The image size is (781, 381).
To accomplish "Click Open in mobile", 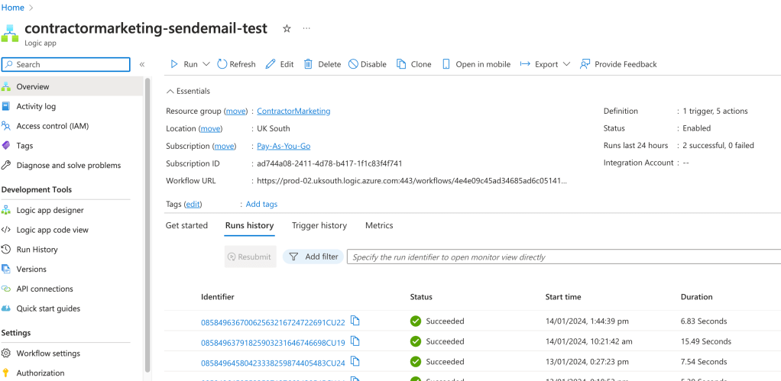I will coord(476,64).
